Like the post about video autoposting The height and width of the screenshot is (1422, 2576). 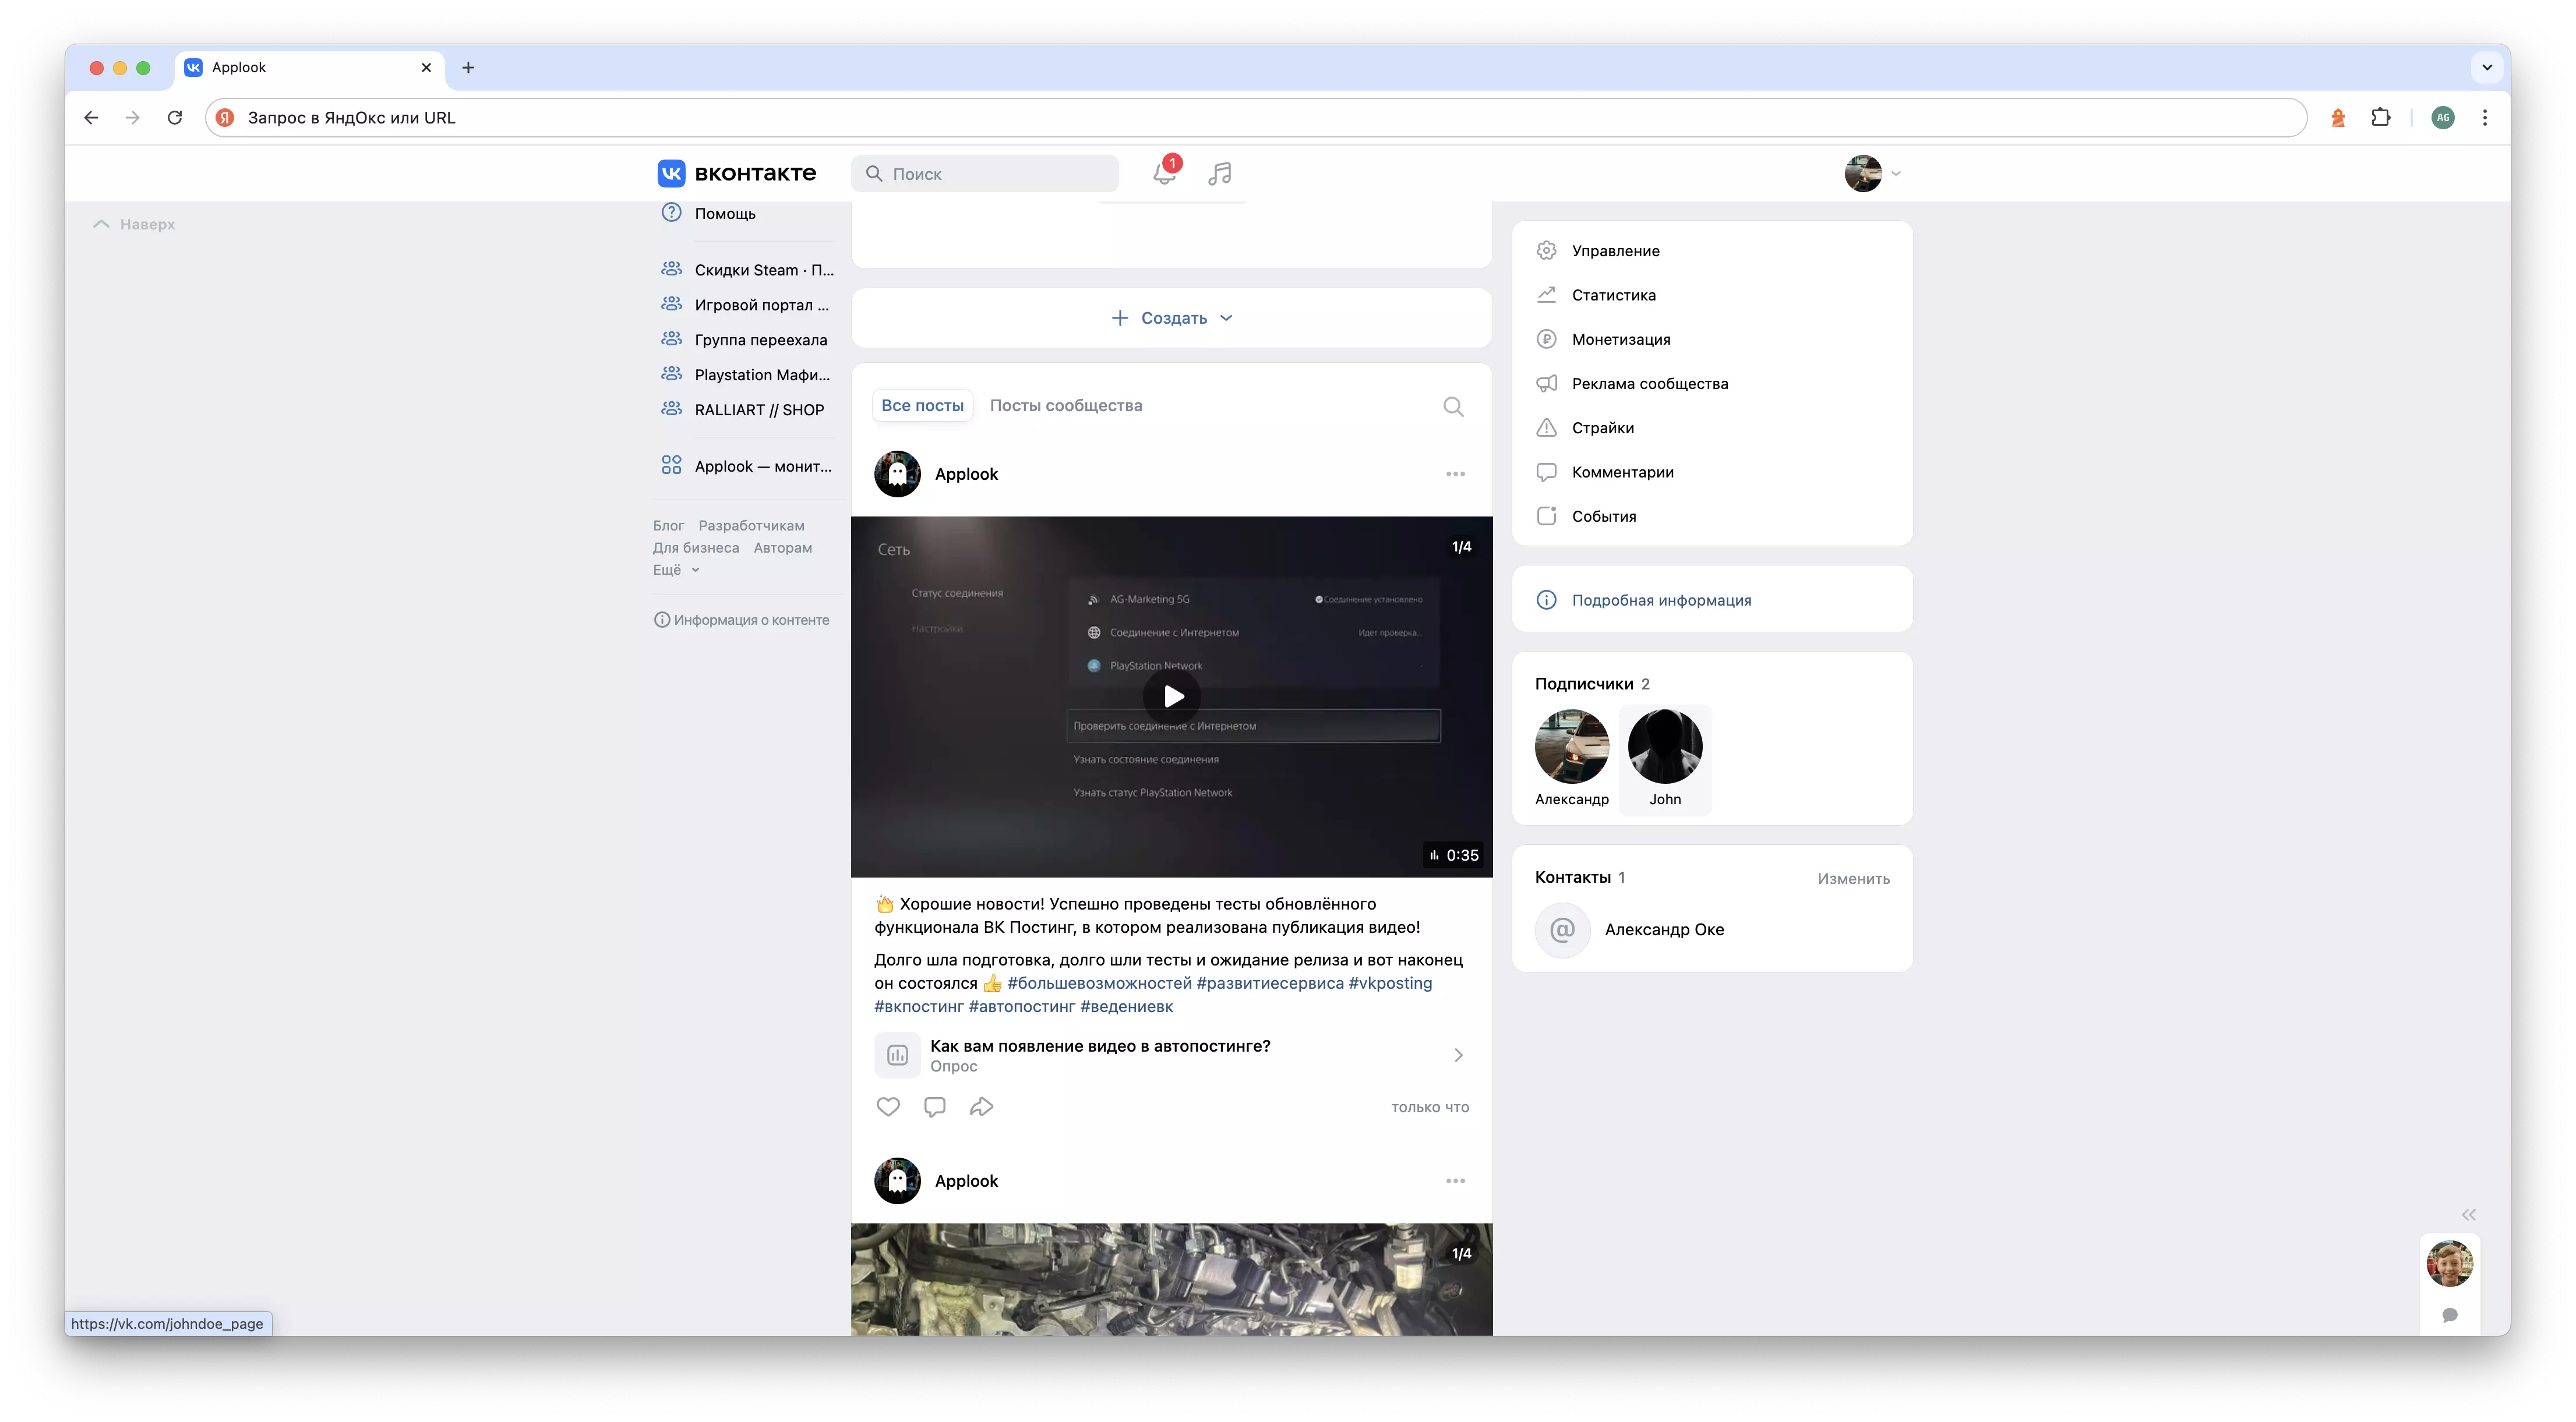pos(888,1106)
